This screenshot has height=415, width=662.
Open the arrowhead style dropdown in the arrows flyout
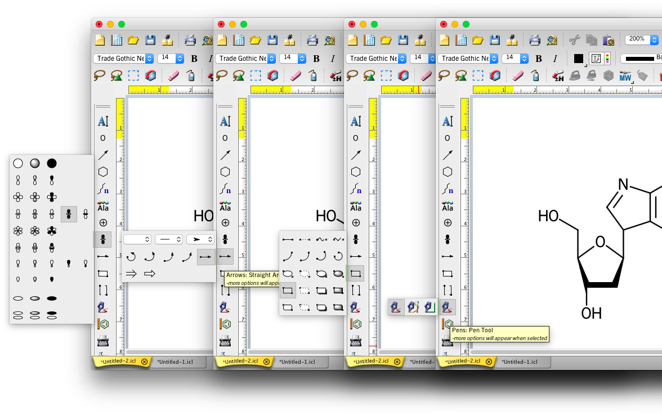[200, 239]
